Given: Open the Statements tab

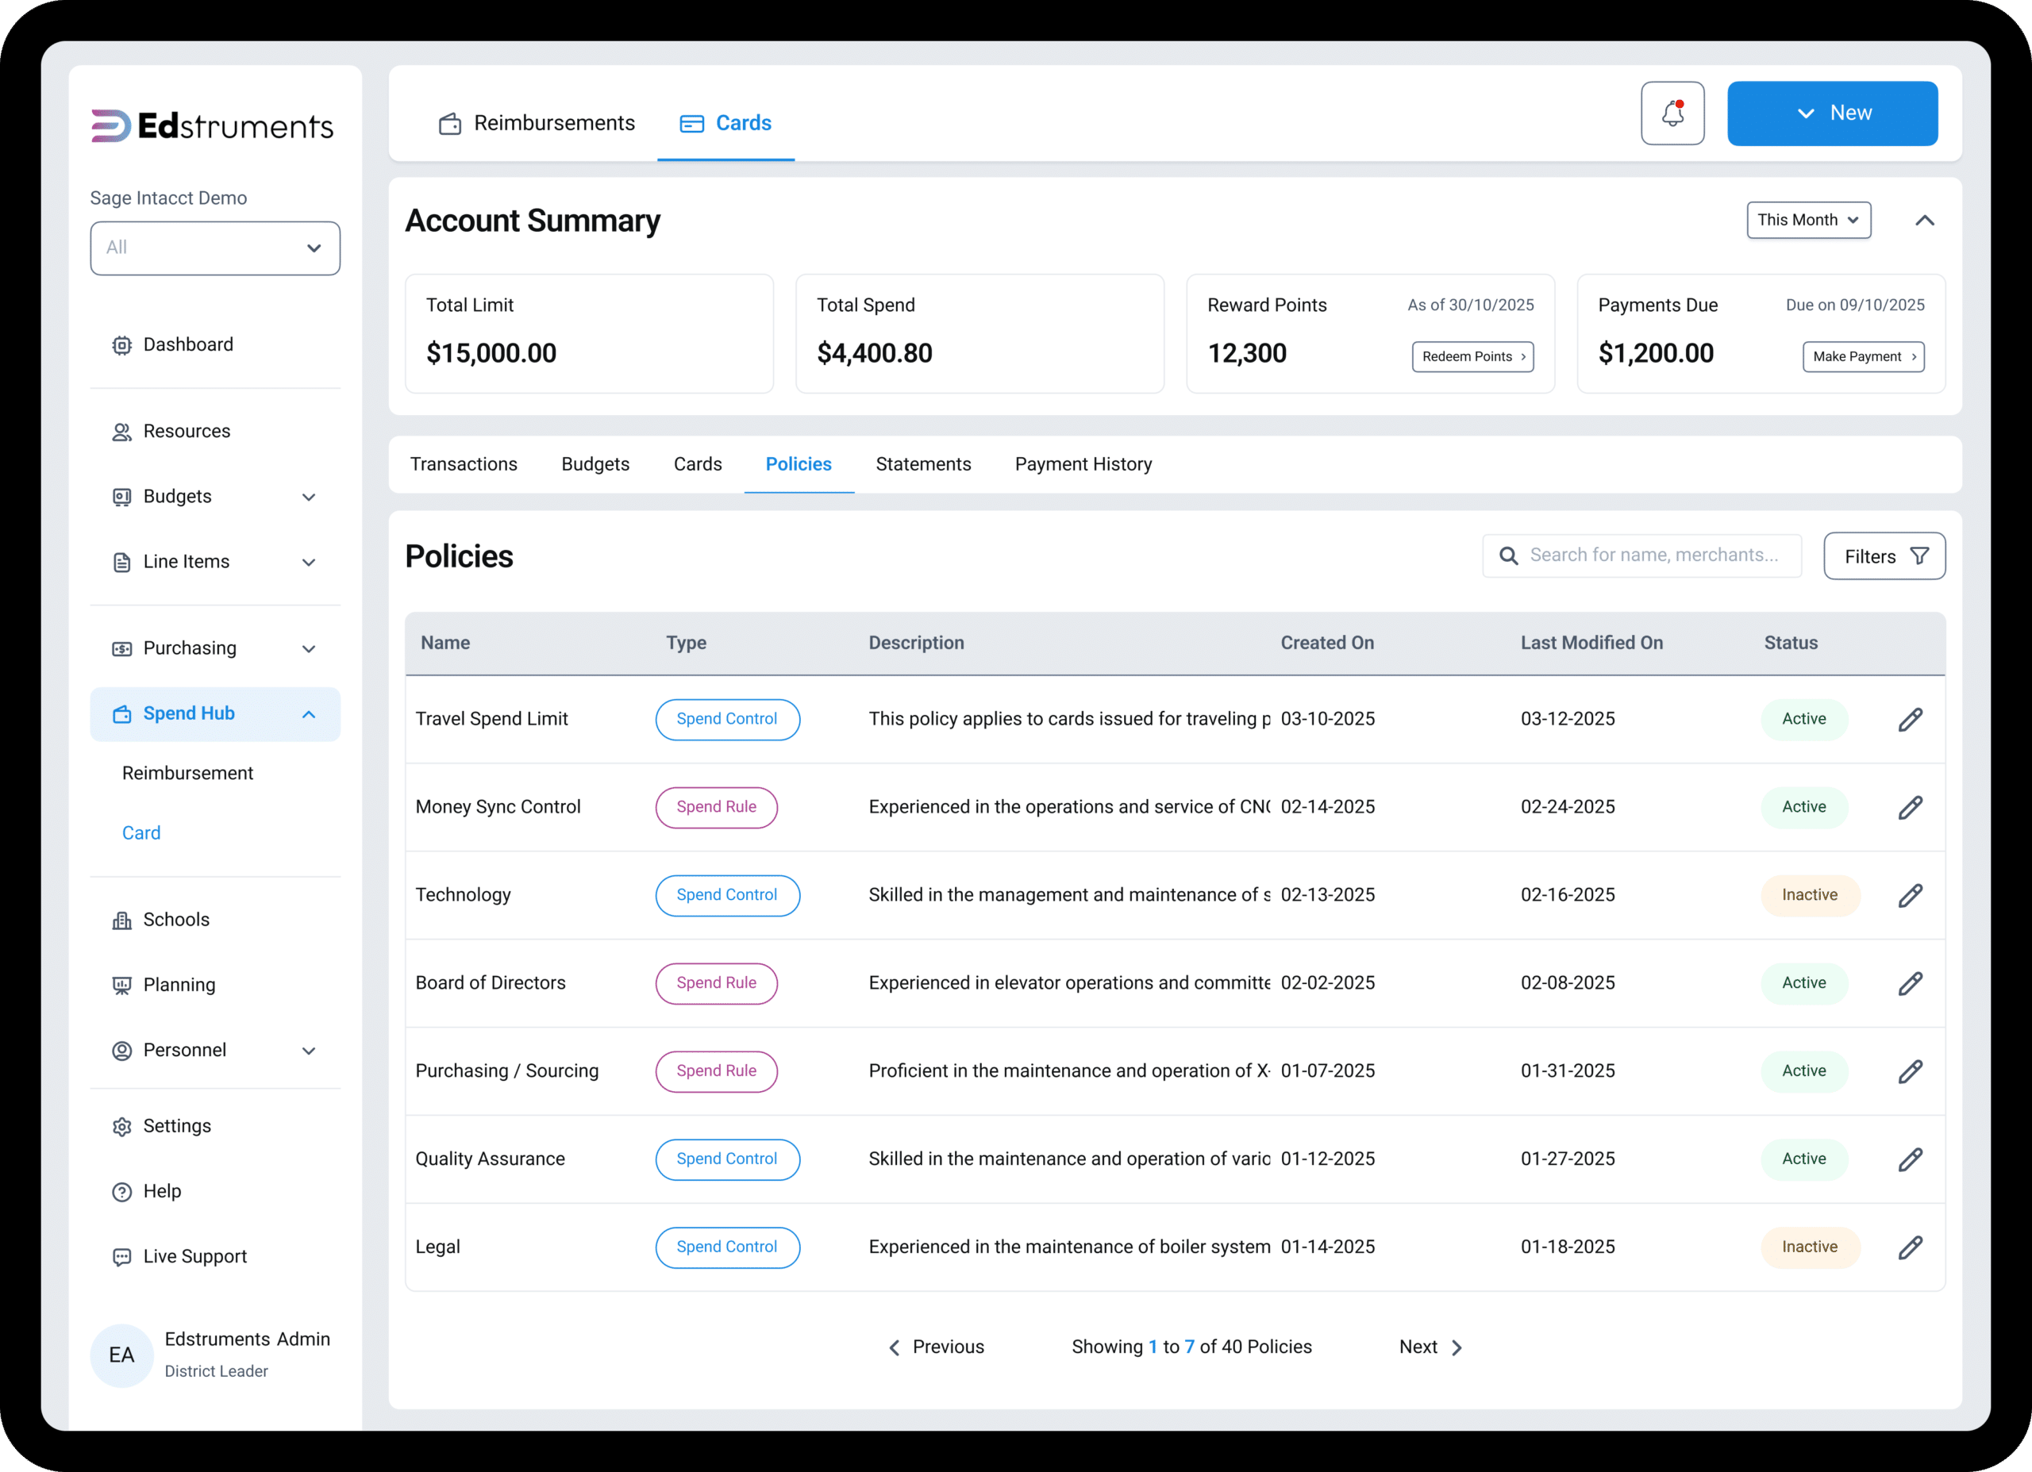Looking at the screenshot, I should pyautogui.click(x=923, y=464).
